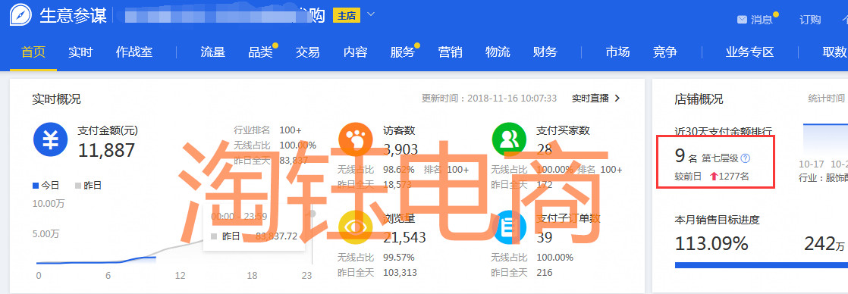Screen dimensions: 848x294
Task: Click the 本月销售目标进度 progress bar
Action: pos(762,264)
